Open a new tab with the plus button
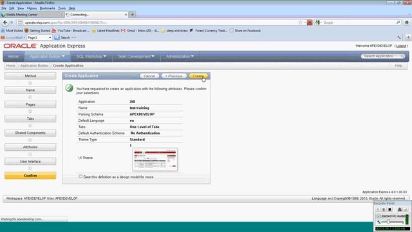412x232 pixels. pyautogui.click(x=133, y=15)
